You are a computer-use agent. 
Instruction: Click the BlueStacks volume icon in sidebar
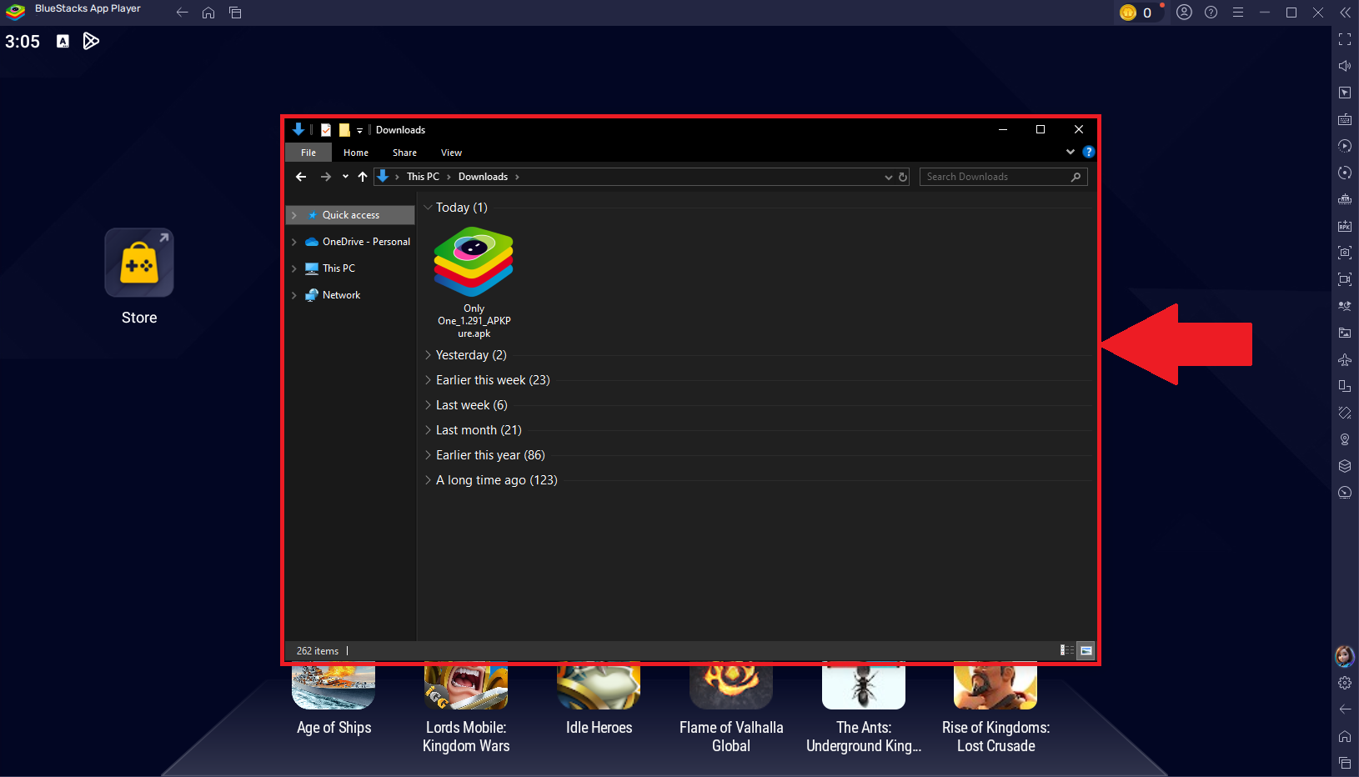click(x=1344, y=66)
